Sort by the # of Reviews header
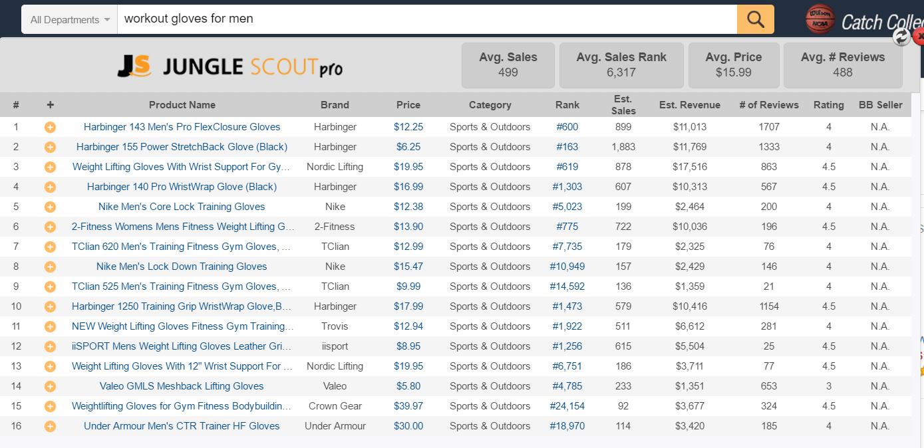924x448 pixels. (769, 105)
